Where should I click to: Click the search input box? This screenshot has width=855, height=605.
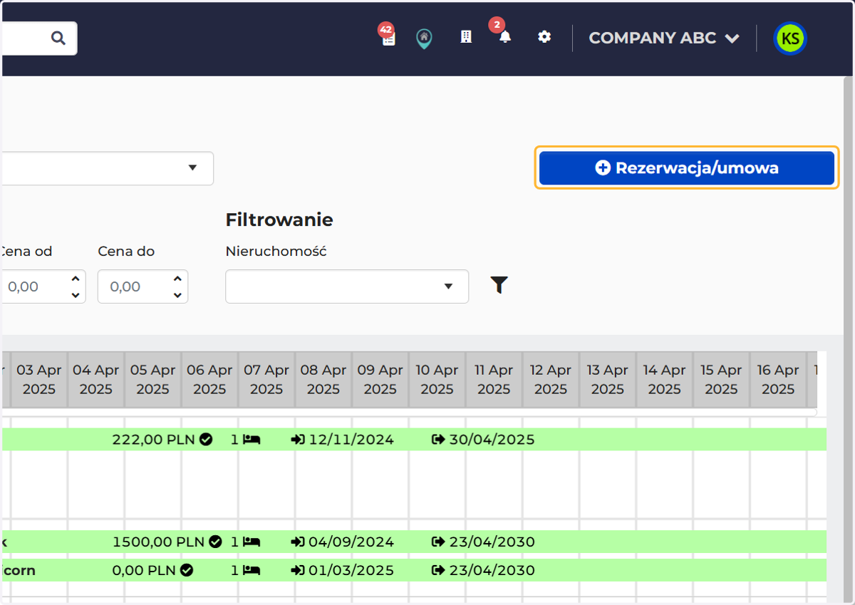point(38,38)
